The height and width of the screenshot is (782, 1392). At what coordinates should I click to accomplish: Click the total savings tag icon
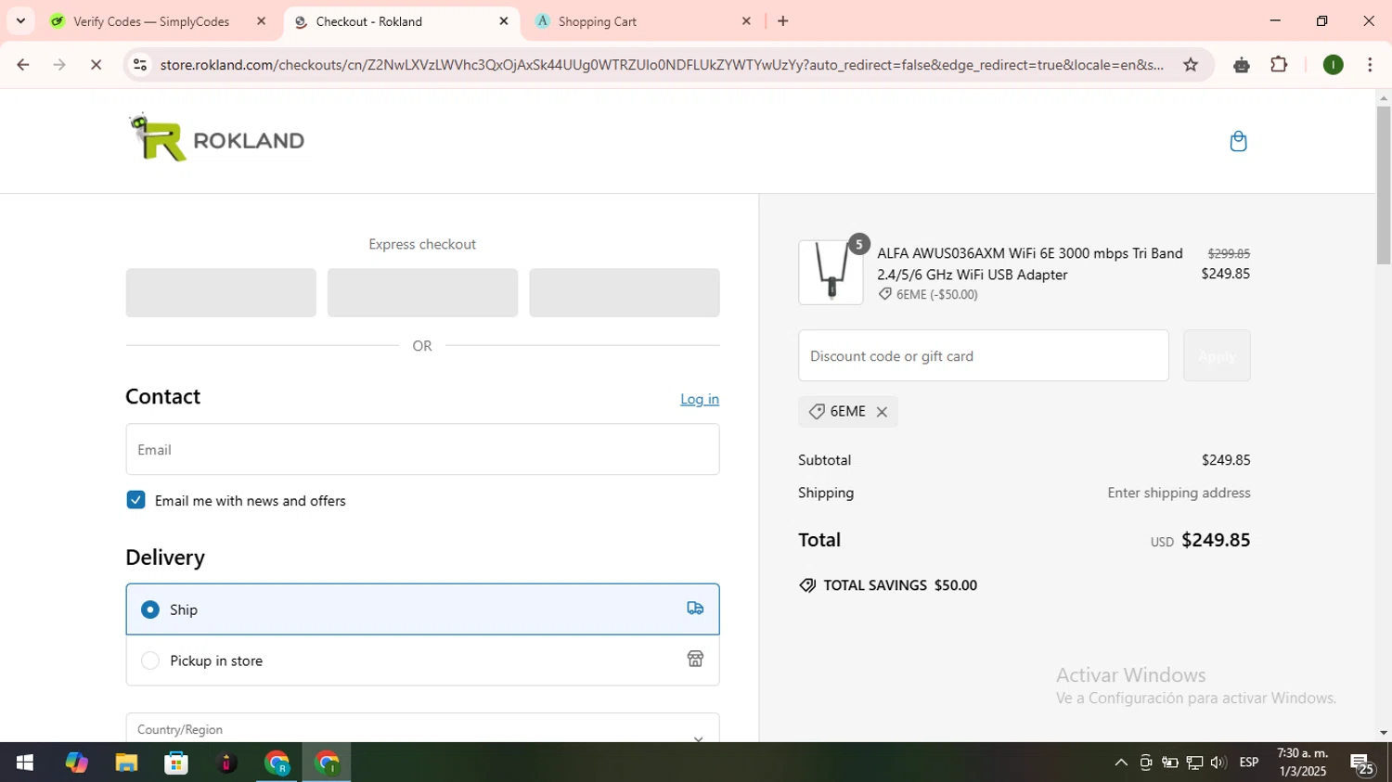click(x=807, y=585)
